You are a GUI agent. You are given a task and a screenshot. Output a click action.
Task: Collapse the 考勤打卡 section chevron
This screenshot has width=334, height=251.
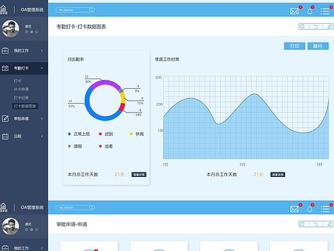pos(42,68)
